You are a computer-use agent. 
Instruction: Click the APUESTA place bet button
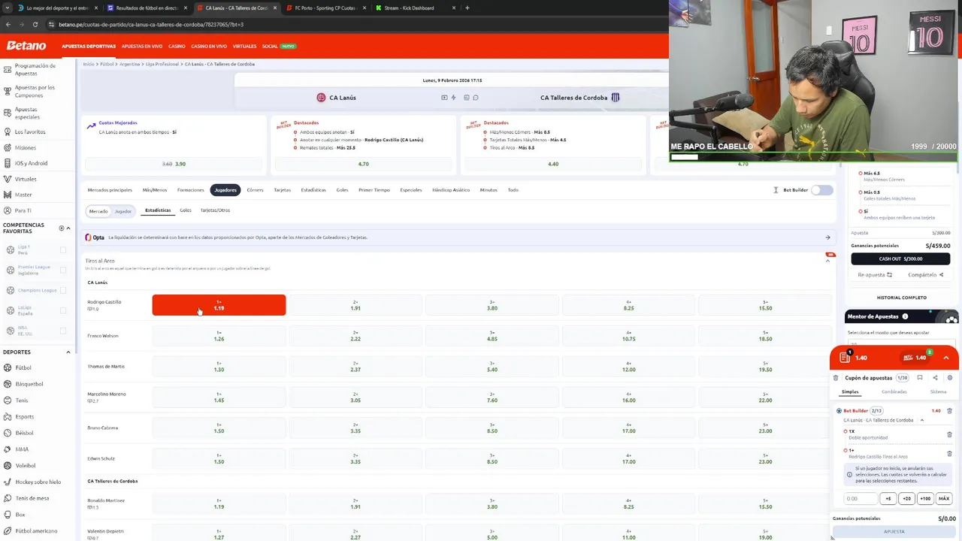pyautogui.click(x=894, y=531)
